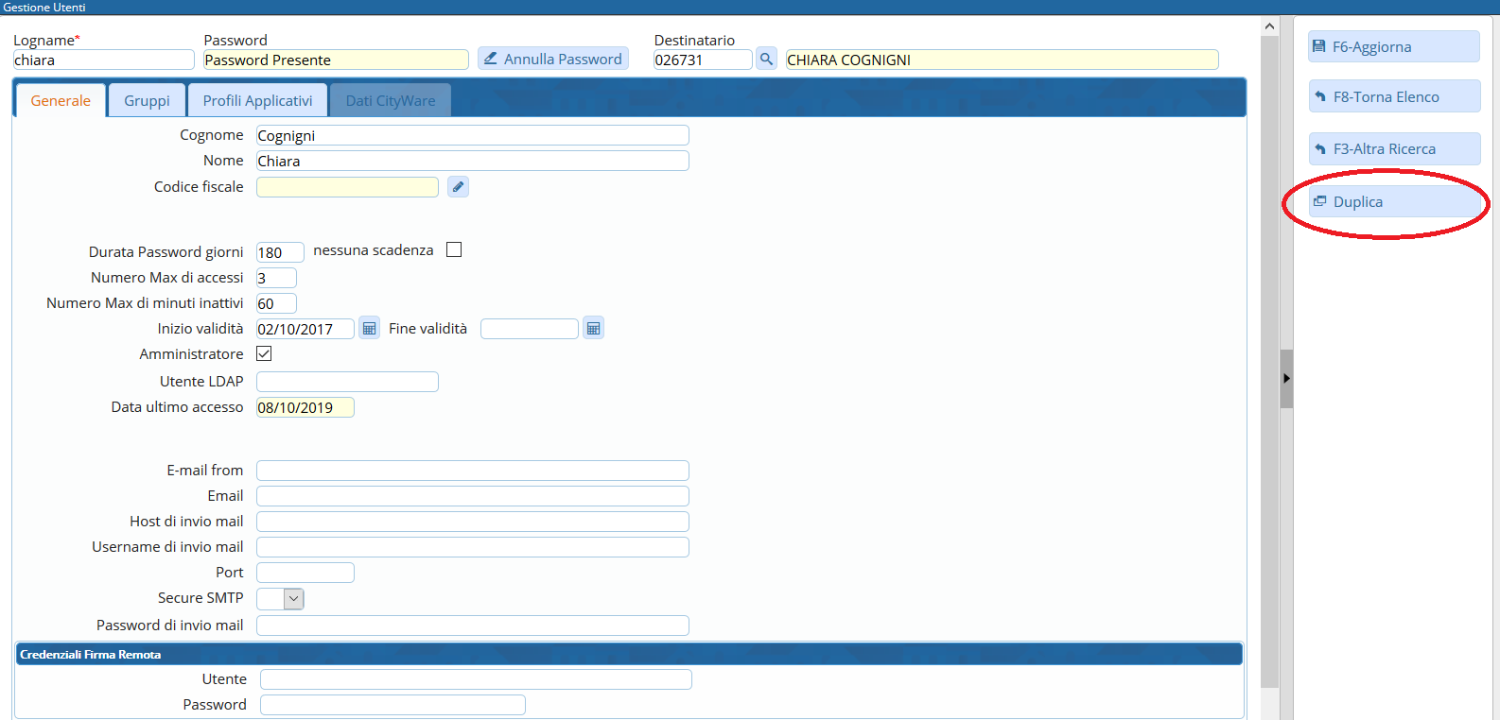Switch to the Gruppi tab
Screen dimensions: 1500x720
pos(147,101)
